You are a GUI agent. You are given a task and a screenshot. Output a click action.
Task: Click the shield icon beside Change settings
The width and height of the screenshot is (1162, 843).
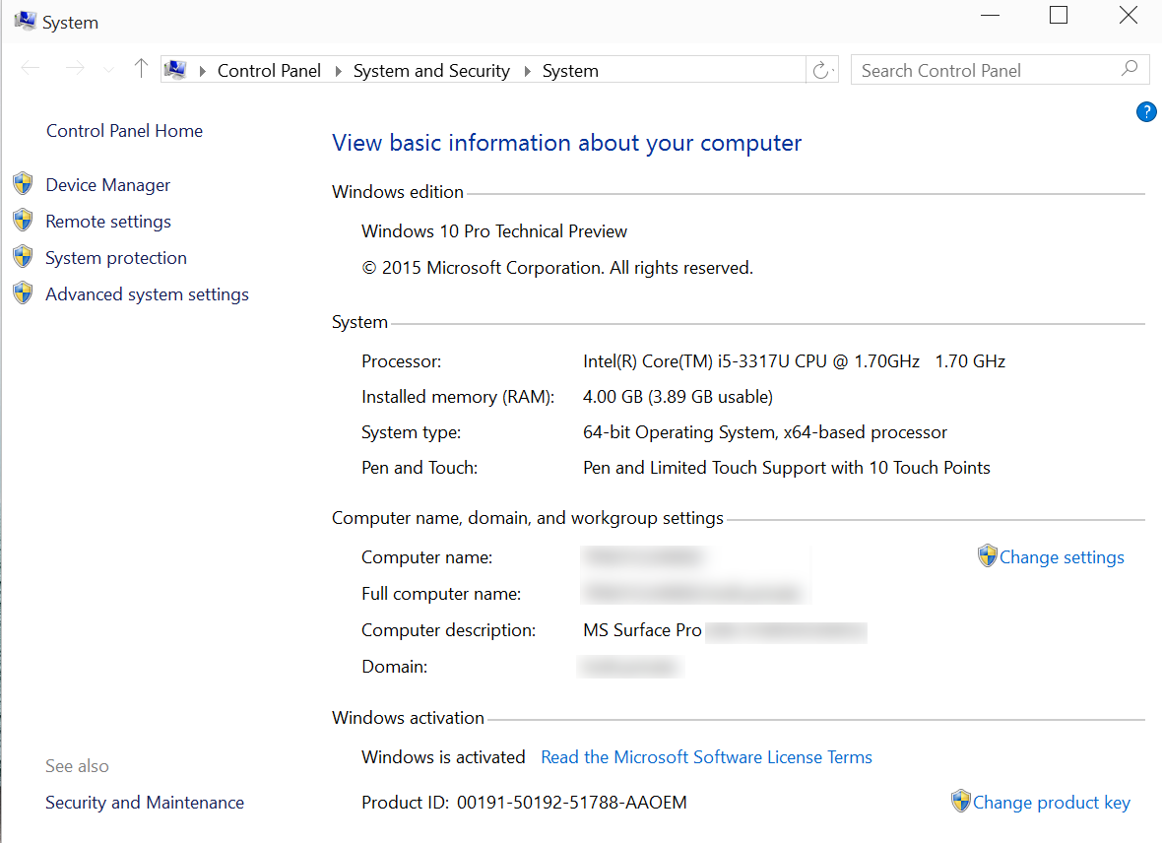987,555
